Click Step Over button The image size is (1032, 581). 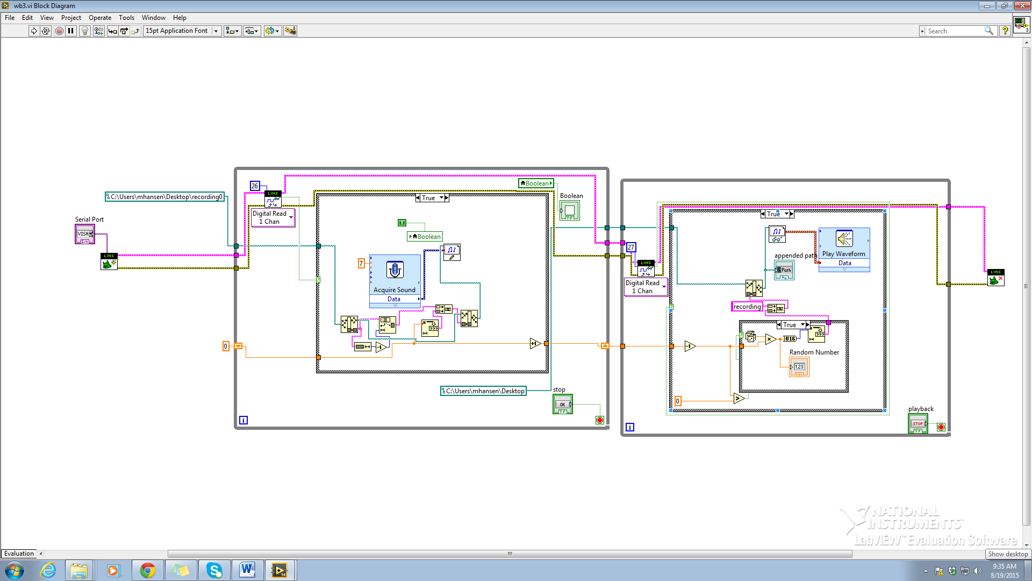click(124, 31)
